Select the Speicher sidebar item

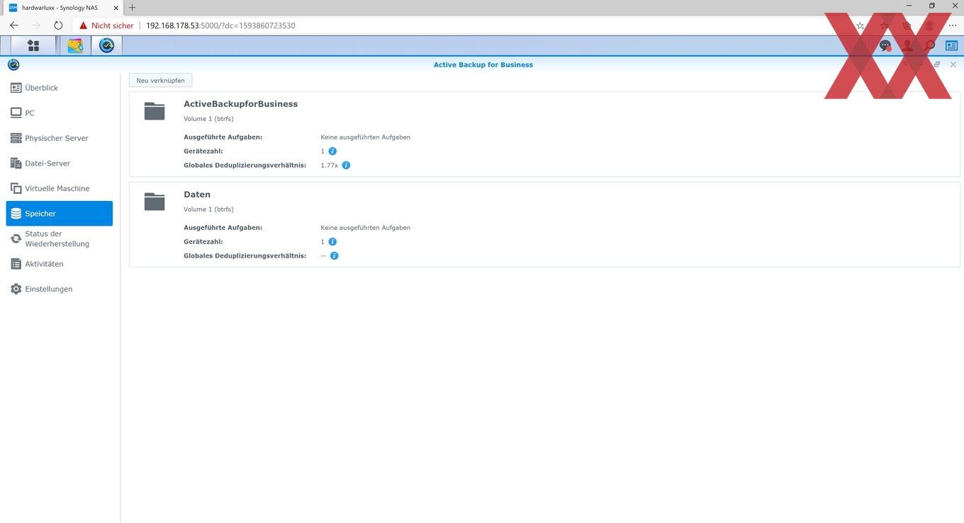coord(60,214)
